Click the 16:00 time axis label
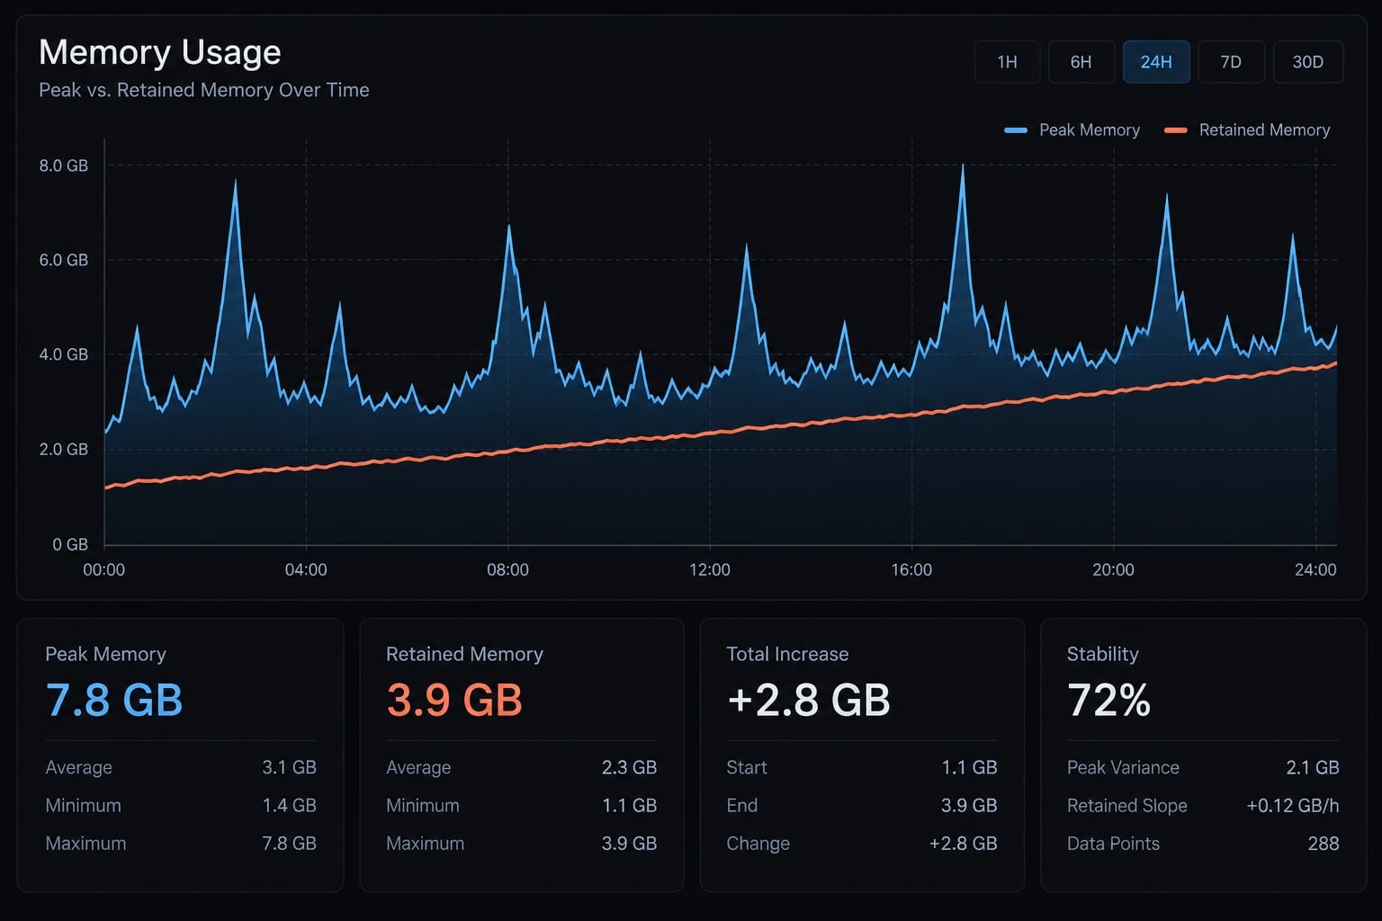This screenshot has height=921, width=1382. pos(911,569)
